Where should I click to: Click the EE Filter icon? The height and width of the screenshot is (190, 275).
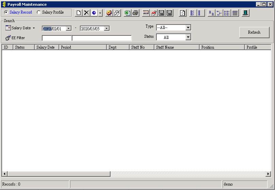coord(8,38)
